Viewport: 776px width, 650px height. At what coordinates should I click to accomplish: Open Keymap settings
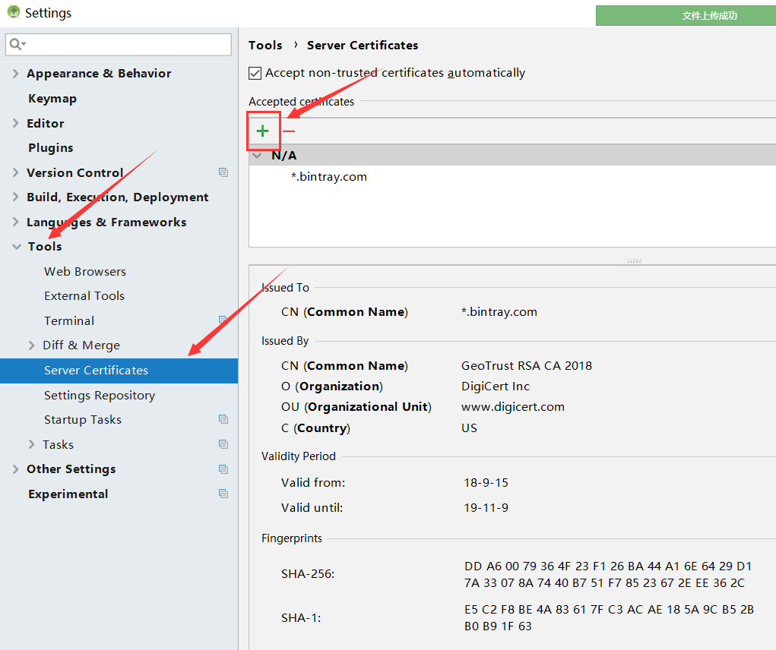52,99
